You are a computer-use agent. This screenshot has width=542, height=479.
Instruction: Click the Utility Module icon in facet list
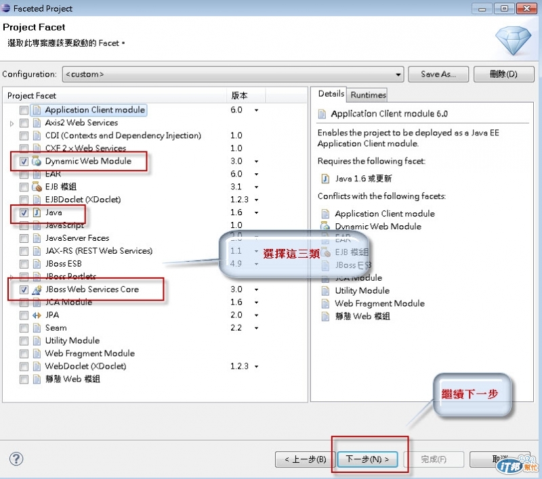(x=37, y=340)
